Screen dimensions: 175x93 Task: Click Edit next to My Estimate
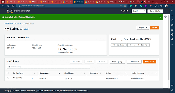26,29
